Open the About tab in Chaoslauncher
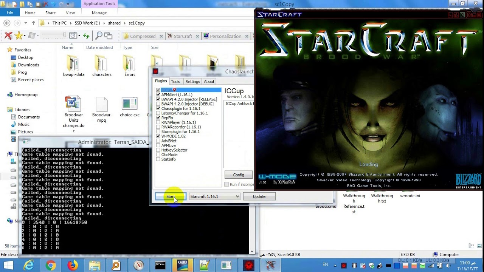The width and height of the screenshot is (484, 272). 209,82
